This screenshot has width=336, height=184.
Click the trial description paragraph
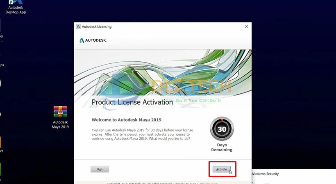pos(142,134)
